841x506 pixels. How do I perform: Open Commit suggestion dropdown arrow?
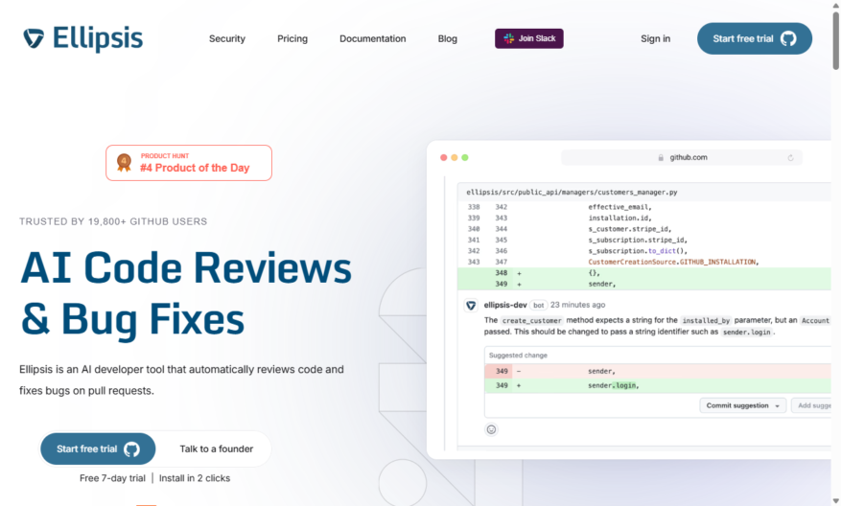[777, 405]
